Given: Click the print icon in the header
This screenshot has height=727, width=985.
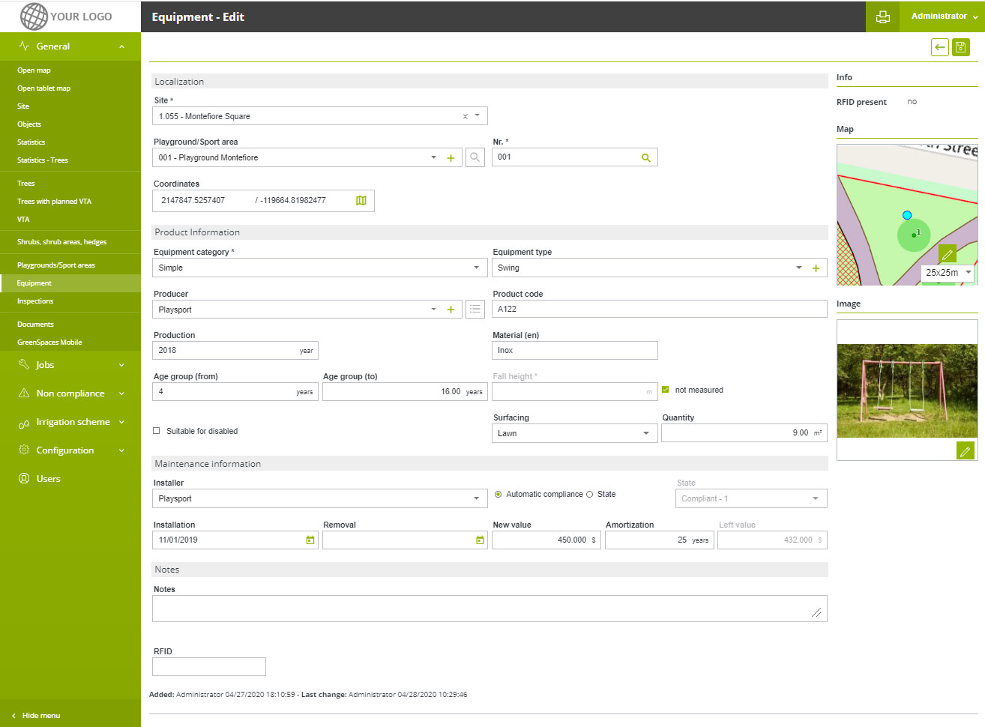Looking at the screenshot, I should (x=883, y=16).
